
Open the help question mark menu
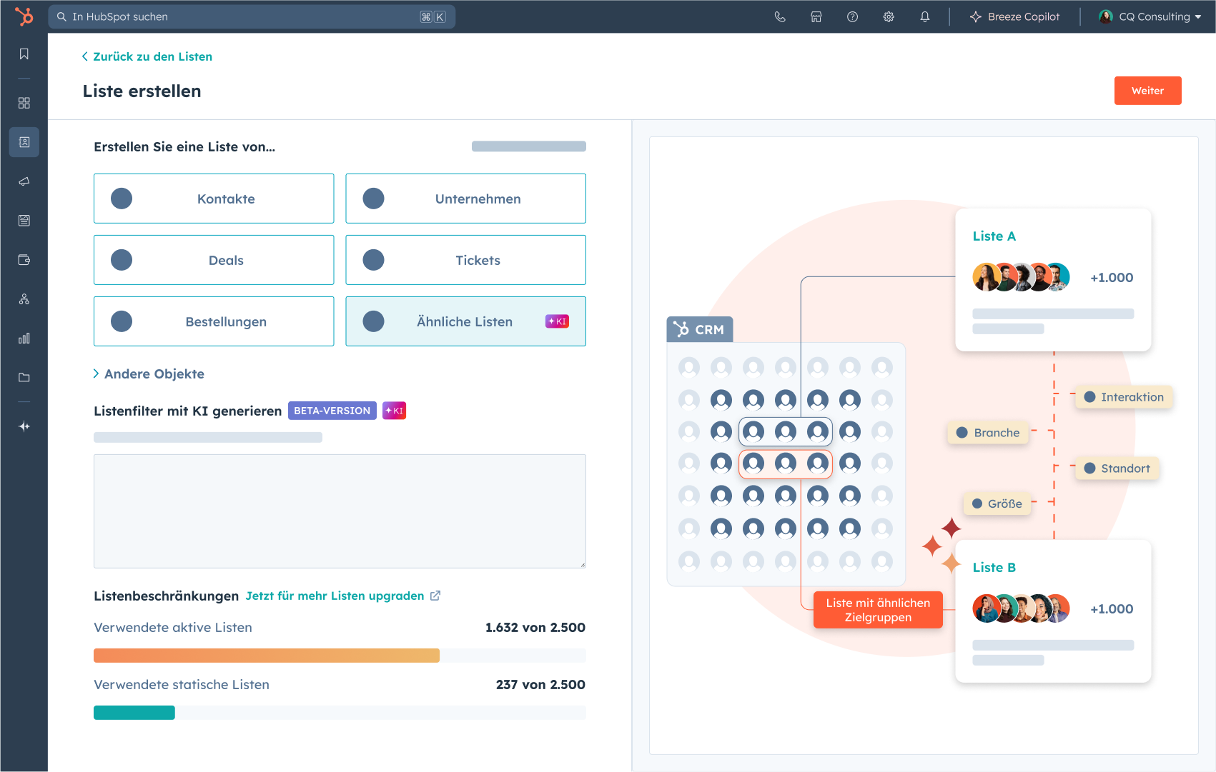click(852, 17)
